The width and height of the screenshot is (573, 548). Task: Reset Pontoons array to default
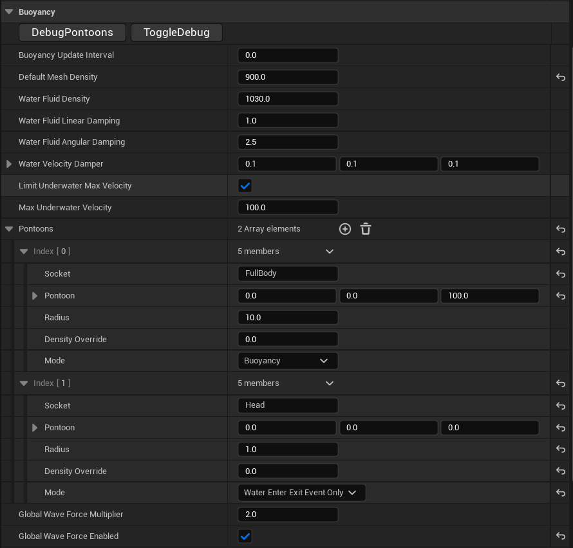[560, 229]
